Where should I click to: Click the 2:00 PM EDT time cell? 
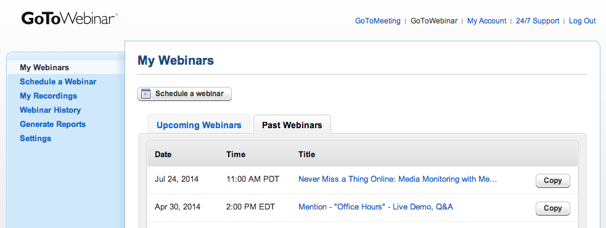(x=250, y=207)
